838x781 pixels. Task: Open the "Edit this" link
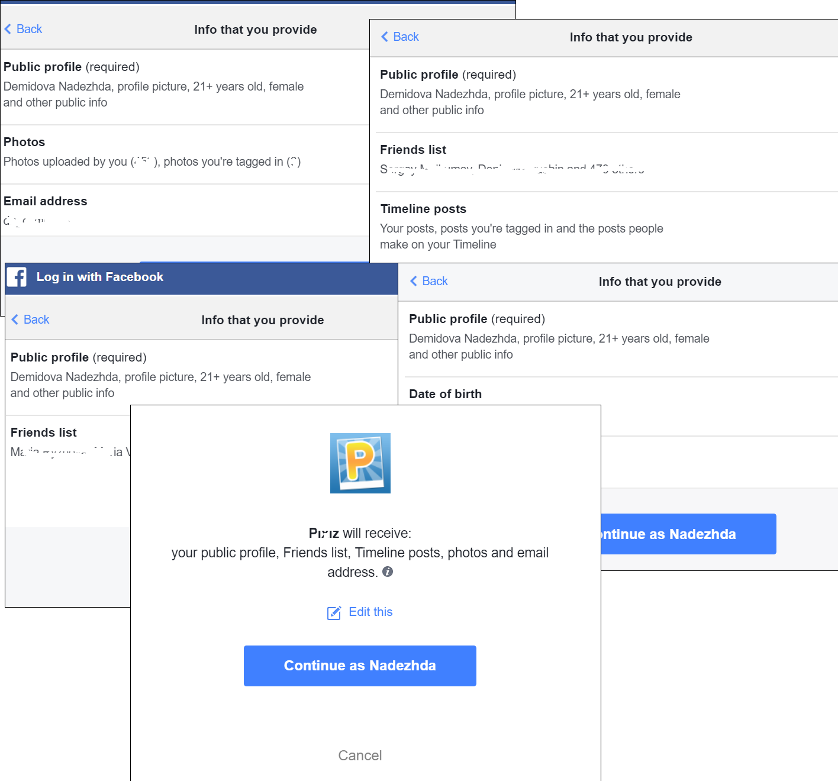370,612
